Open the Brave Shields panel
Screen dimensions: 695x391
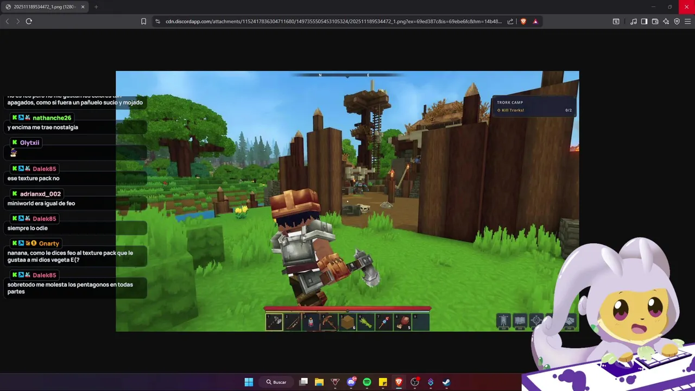click(523, 21)
